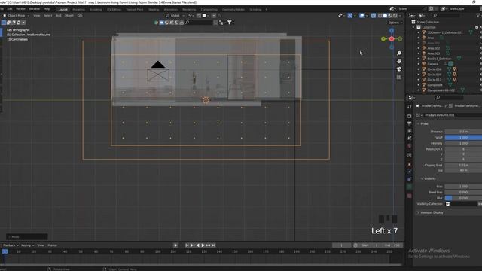The width and height of the screenshot is (482, 271).
Task: Toggle viewport overlays button
Action: point(361,15)
